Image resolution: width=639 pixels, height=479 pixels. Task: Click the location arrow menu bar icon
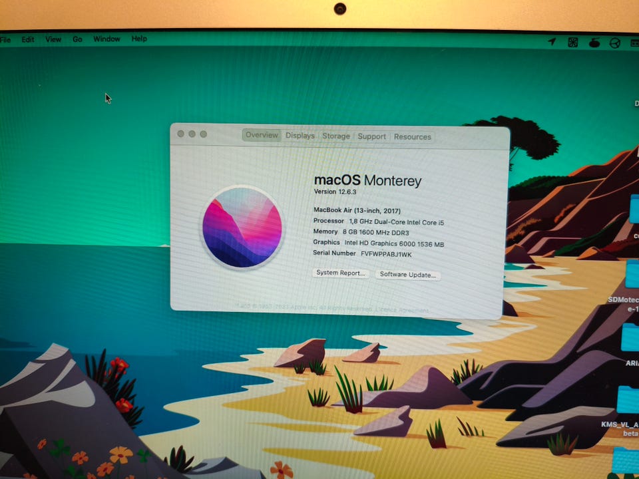551,41
